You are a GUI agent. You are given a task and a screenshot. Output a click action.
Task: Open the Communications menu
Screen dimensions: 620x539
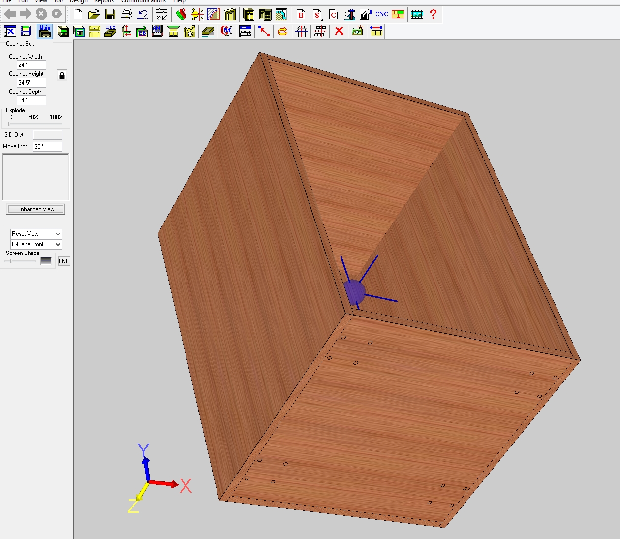(144, 1)
